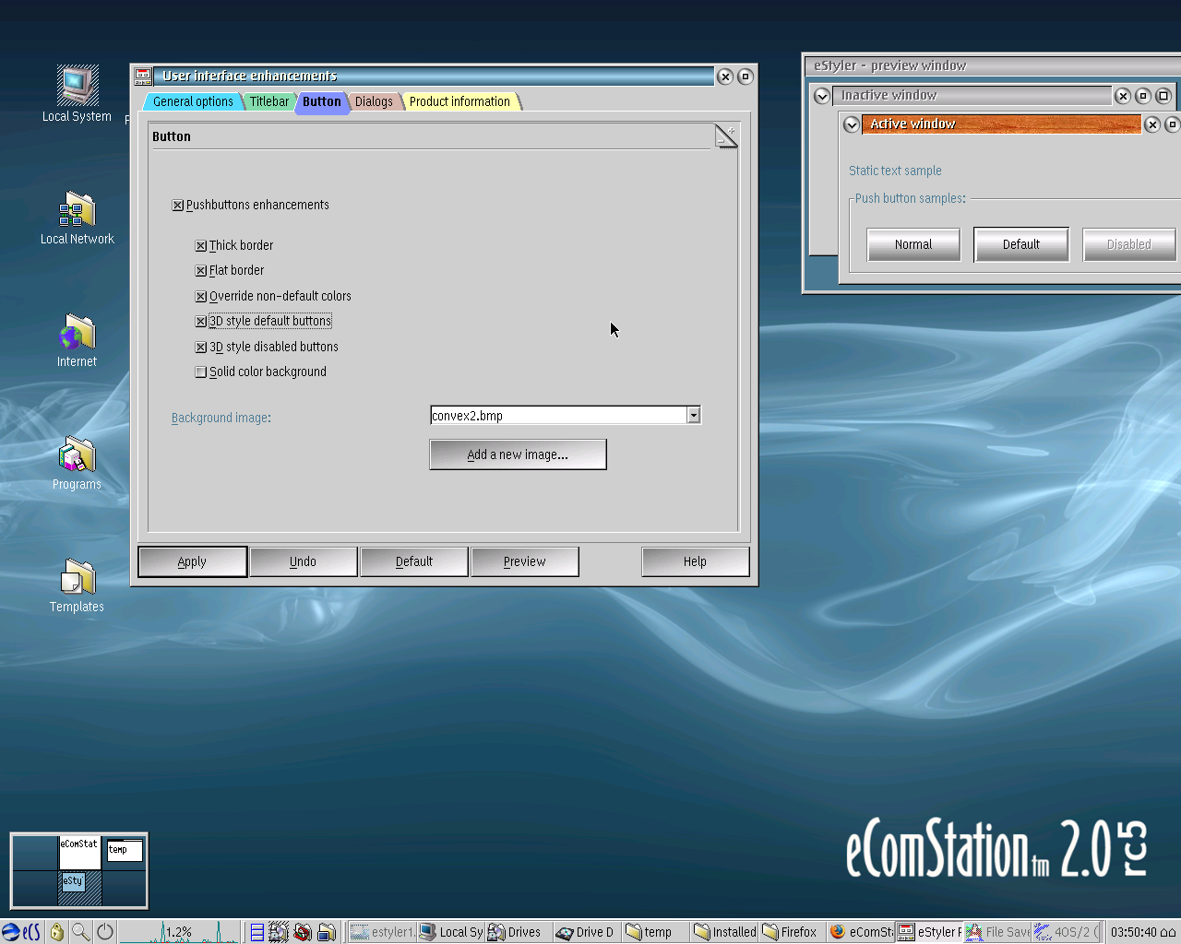Image resolution: width=1181 pixels, height=944 pixels.
Task: Click the convex2.bmp background image field
Action: point(558,416)
